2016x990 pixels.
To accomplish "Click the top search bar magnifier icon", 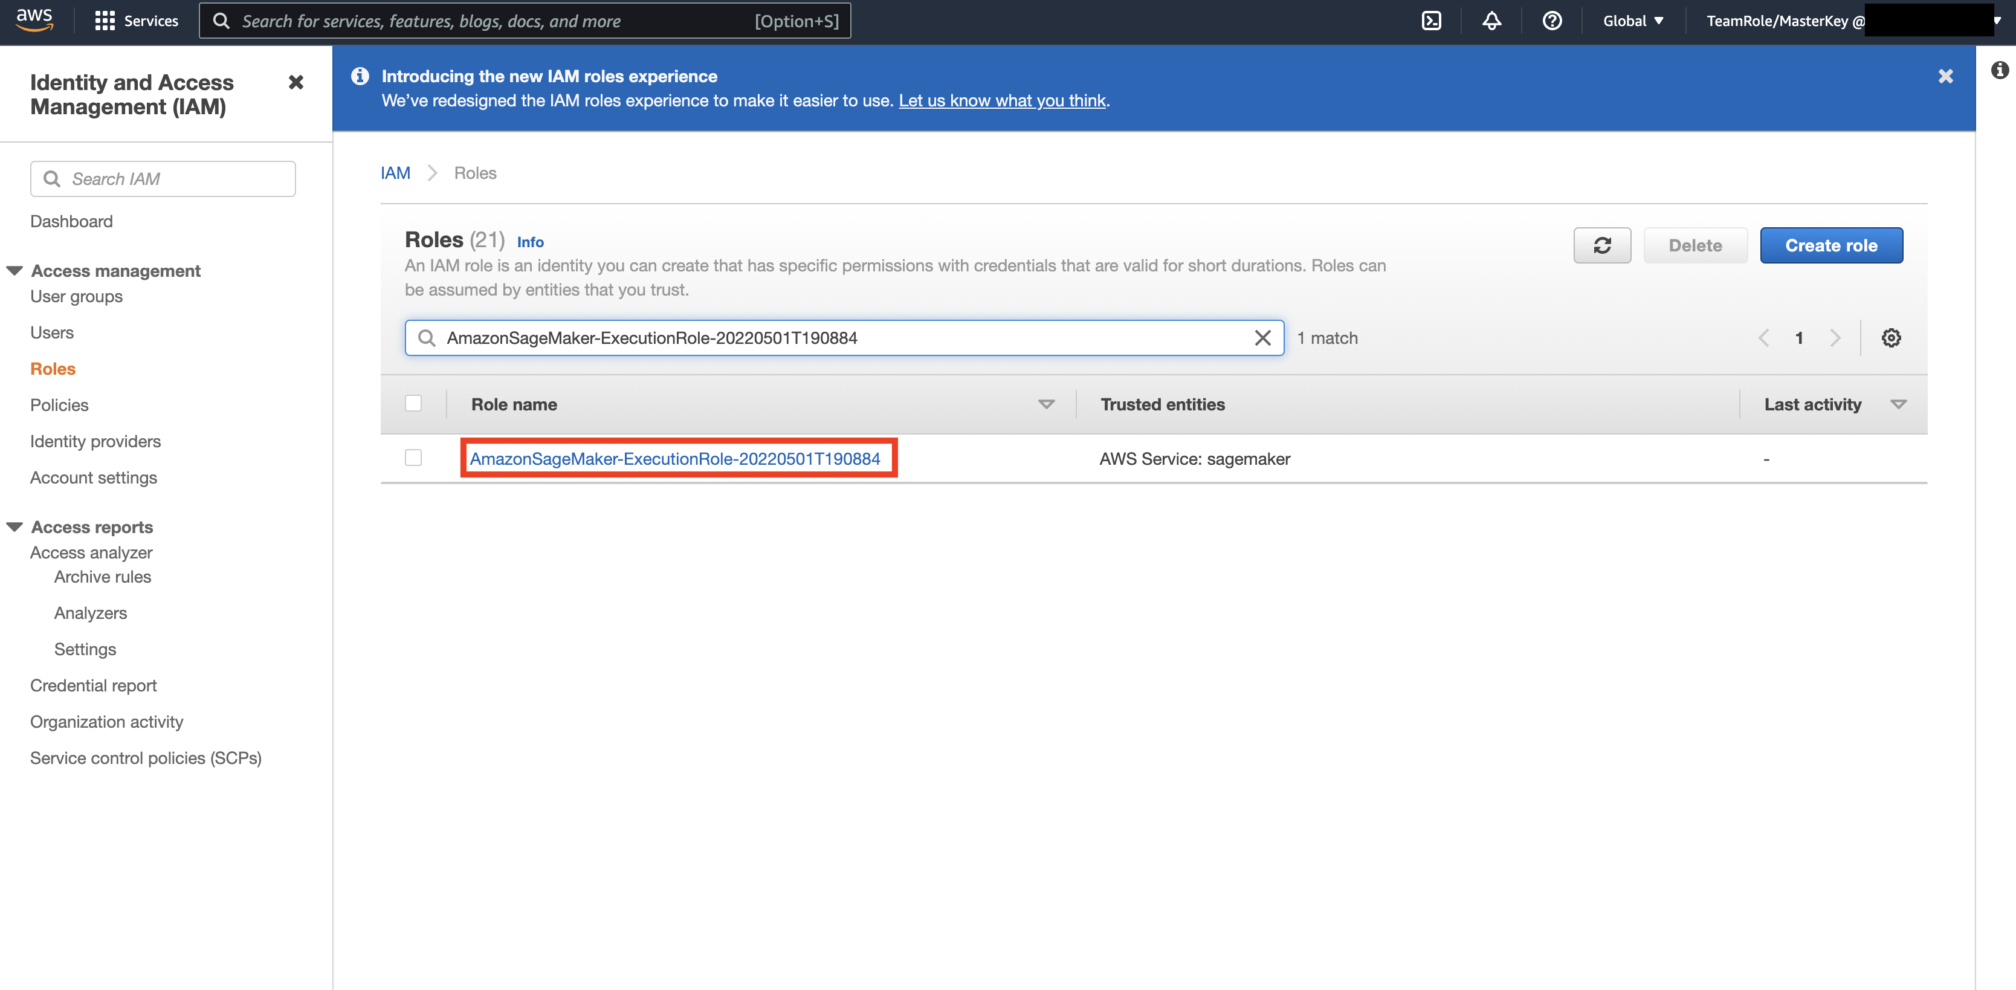I will point(221,21).
